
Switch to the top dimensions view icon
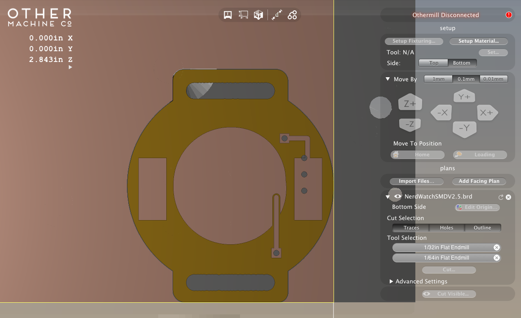(243, 15)
